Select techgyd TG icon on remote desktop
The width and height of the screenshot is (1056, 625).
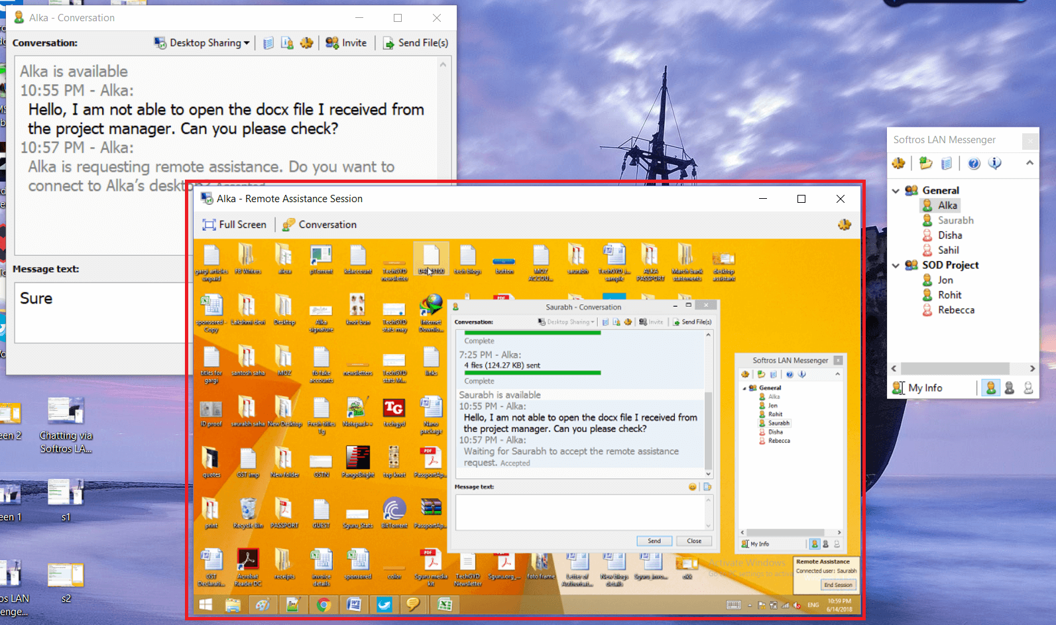tap(394, 412)
